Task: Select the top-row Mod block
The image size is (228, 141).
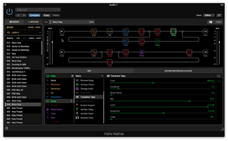Action: pos(125,31)
